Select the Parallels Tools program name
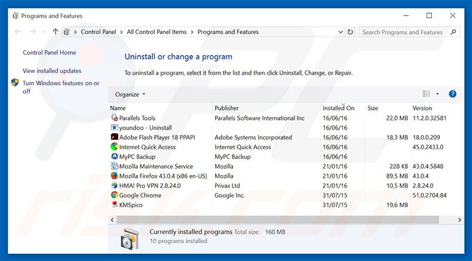 click(x=137, y=118)
